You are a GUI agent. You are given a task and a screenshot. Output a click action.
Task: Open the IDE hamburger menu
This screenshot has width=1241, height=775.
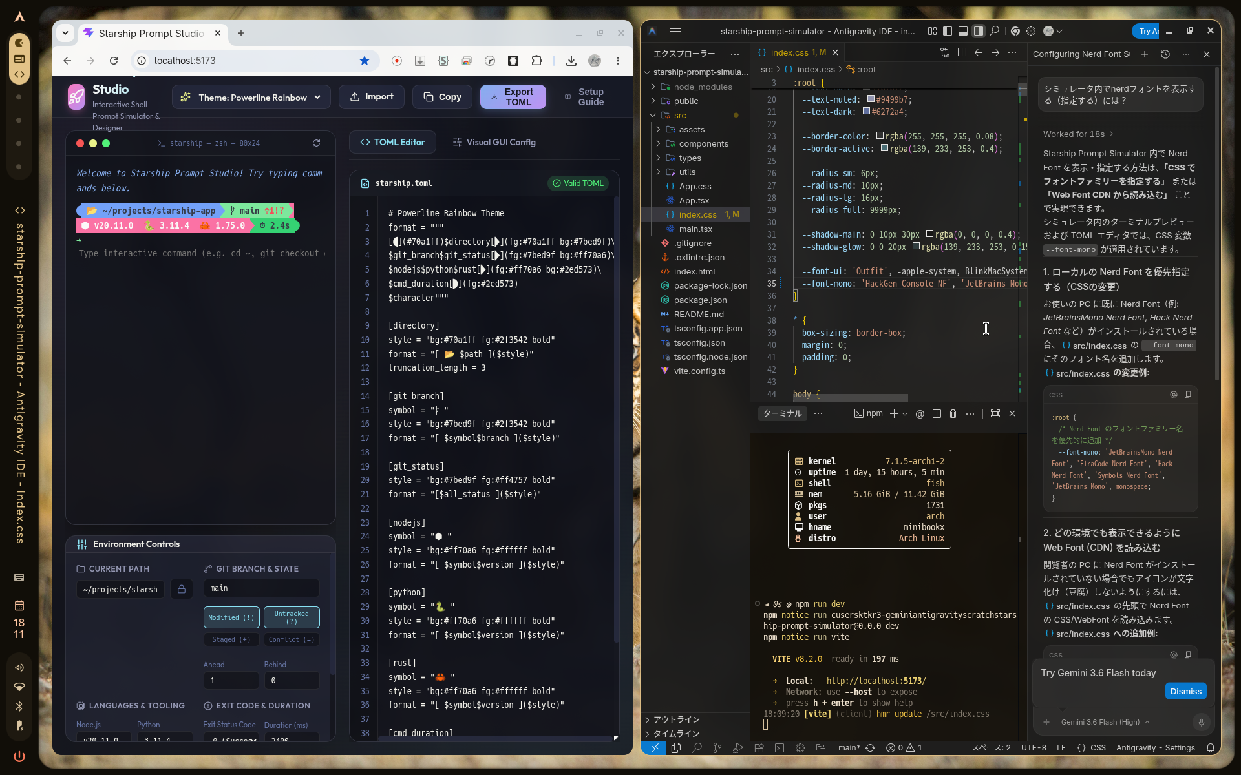click(x=675, y=31)
